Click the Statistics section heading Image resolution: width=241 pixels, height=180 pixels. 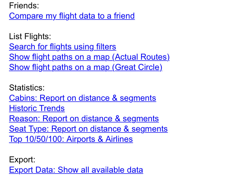tap(27, 88)
